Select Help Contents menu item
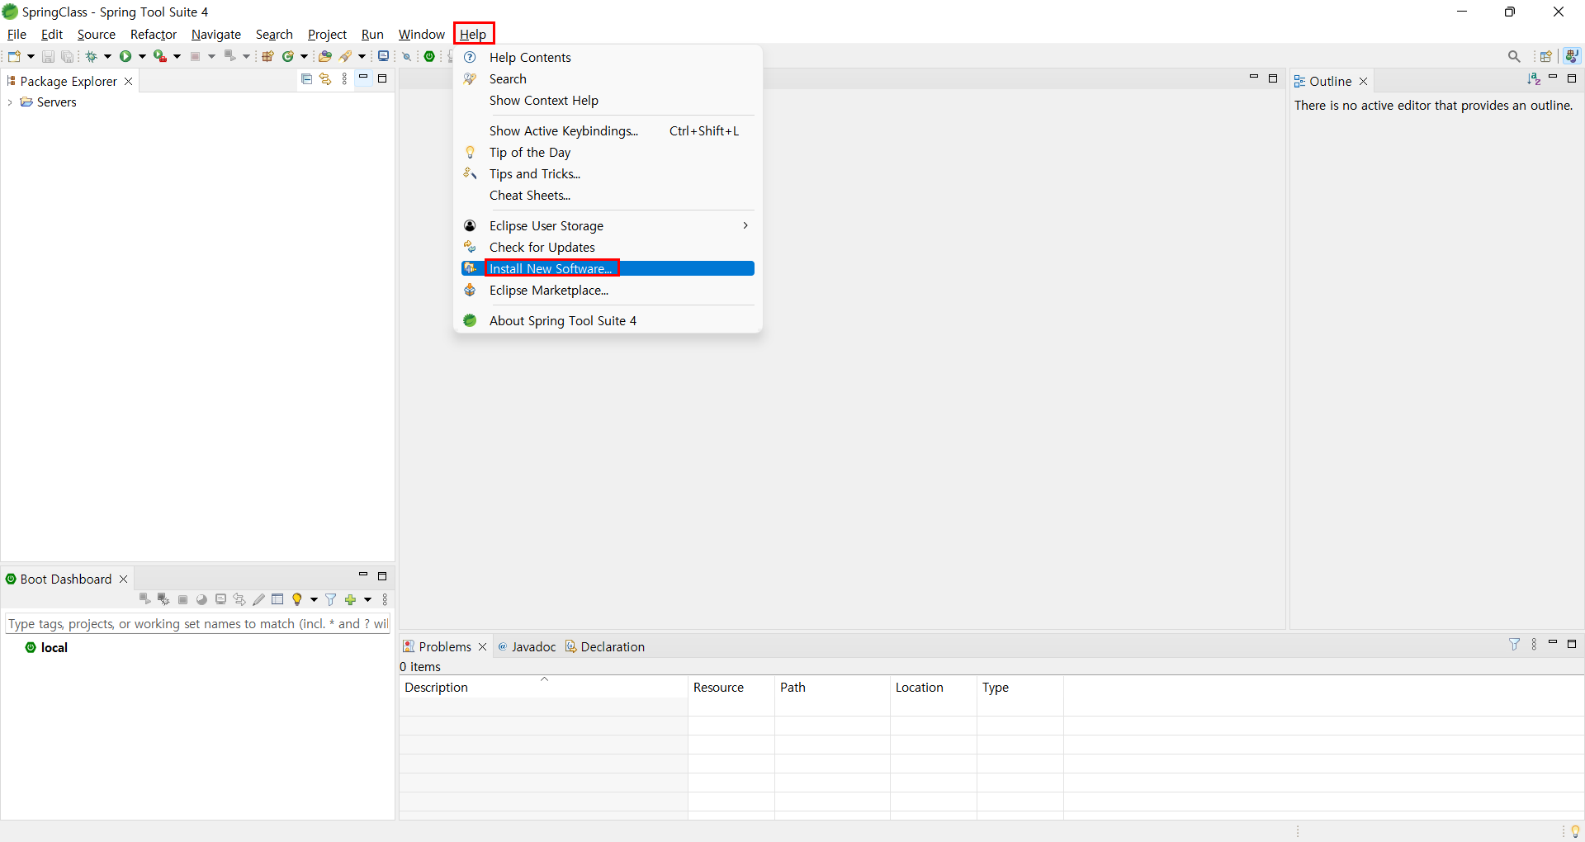 tap(608, 57)
